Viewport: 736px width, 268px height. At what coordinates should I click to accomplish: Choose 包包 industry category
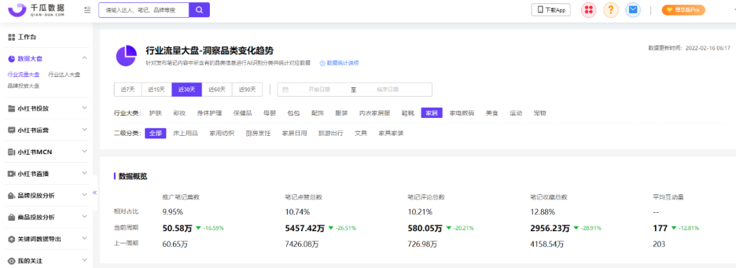pos(294,113)
